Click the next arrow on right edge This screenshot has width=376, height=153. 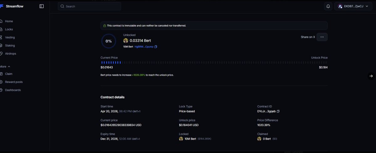371,76
